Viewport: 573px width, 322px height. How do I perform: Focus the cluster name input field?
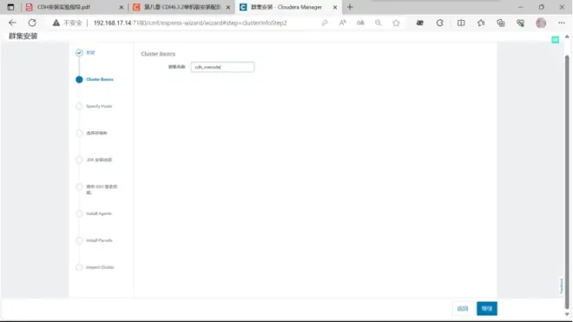pos(222,67)
